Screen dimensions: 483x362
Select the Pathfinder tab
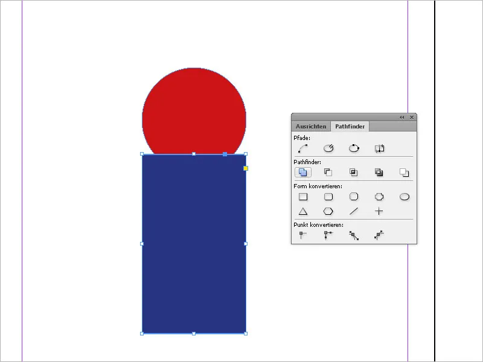tap(350, 127)
